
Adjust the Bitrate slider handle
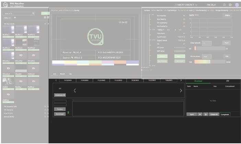click(x=210, y=62)
